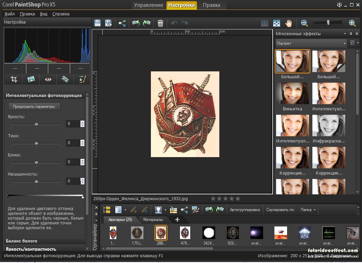Viewport: 362px width, 263px height.
Task: Click the Undo arrow icon
Action: [174, 23]
